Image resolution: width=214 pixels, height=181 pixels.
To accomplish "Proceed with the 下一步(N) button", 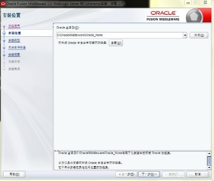I will click(x=149, y=174).
